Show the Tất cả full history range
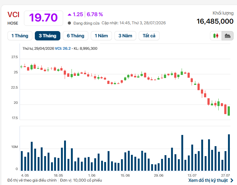 pyautogui.click(x=149, y=36)
